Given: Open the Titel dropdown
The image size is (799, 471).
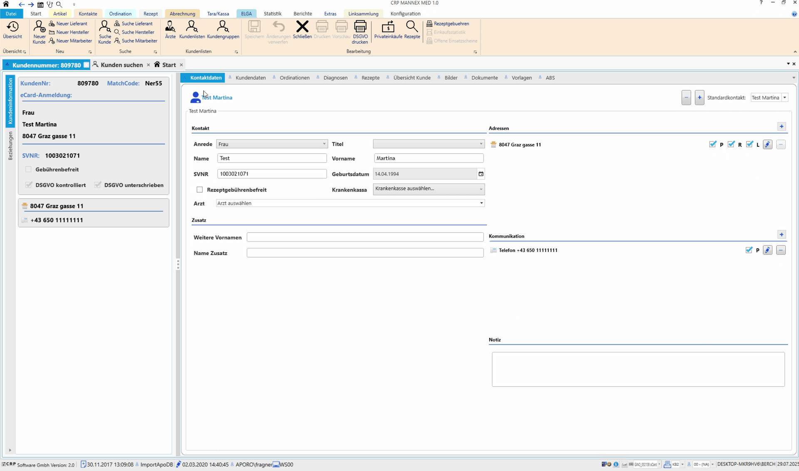Looking at the screenshot, I should 428,144.
